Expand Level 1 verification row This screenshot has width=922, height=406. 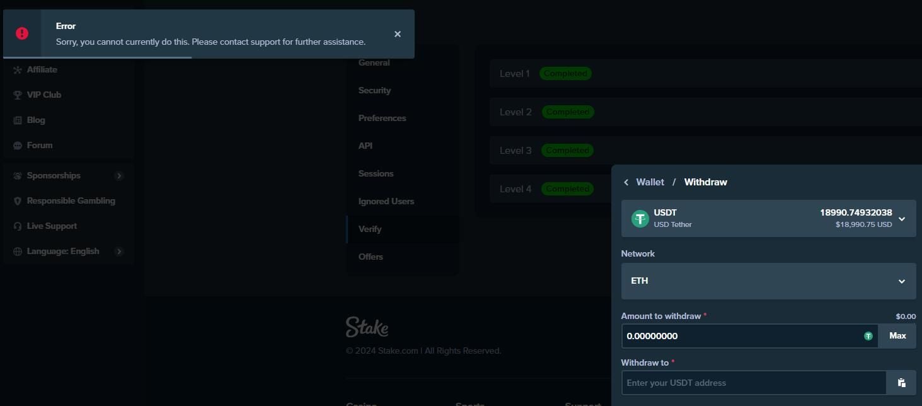click(706, 74)
